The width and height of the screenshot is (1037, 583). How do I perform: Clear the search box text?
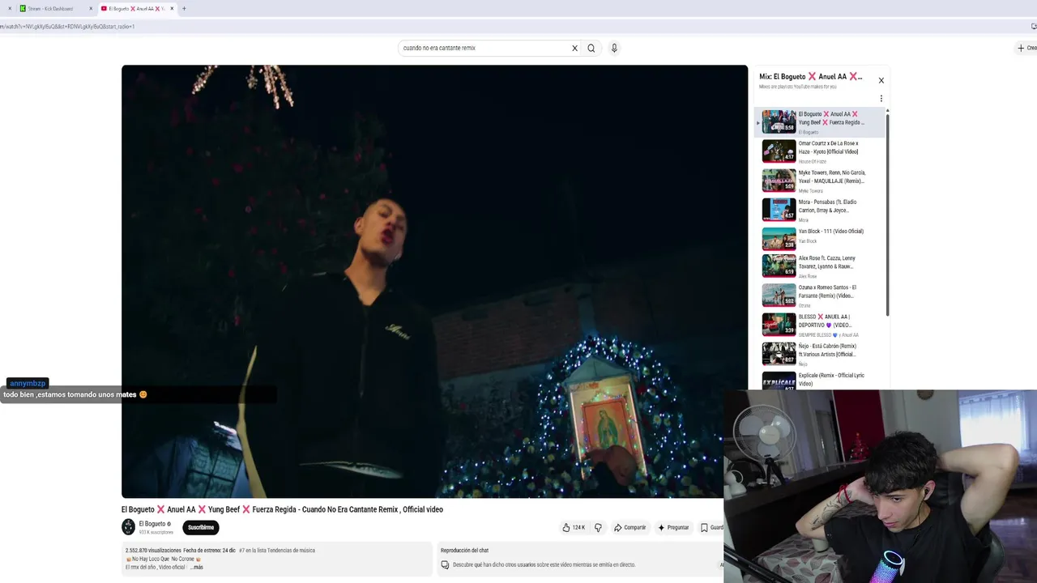pos(574,48)
